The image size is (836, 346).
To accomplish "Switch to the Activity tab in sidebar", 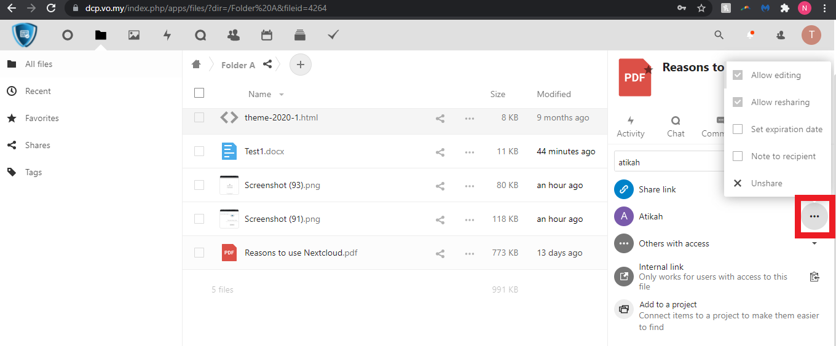I will point(631,127).
